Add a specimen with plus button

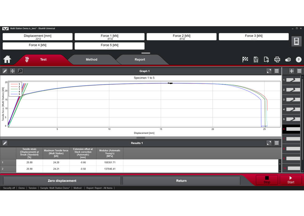pos(291,71)
